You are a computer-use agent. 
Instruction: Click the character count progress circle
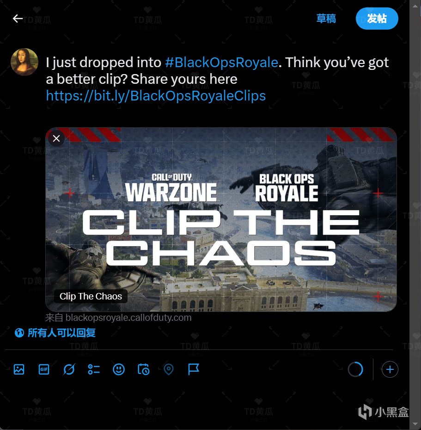(x=355, y=369)
